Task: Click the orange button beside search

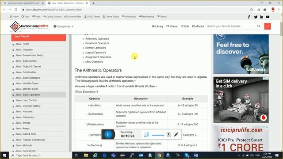Action: click(x=268, y=26)
